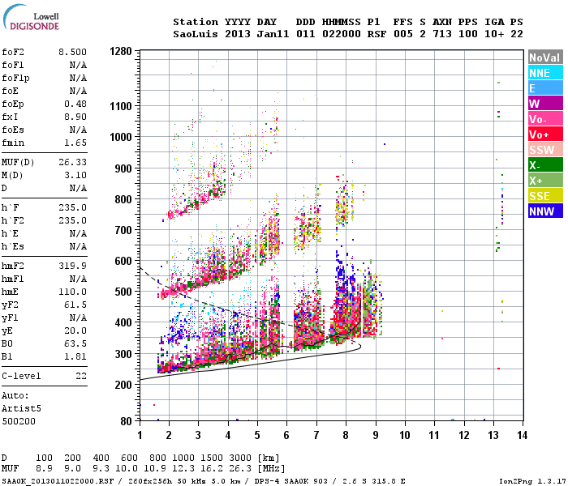Click the Jan11 date in header

click(x=273, y=34)
